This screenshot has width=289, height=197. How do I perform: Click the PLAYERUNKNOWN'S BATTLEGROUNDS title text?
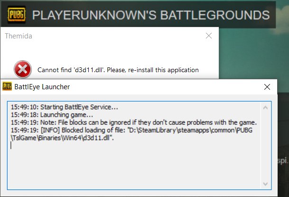[151, 15]
